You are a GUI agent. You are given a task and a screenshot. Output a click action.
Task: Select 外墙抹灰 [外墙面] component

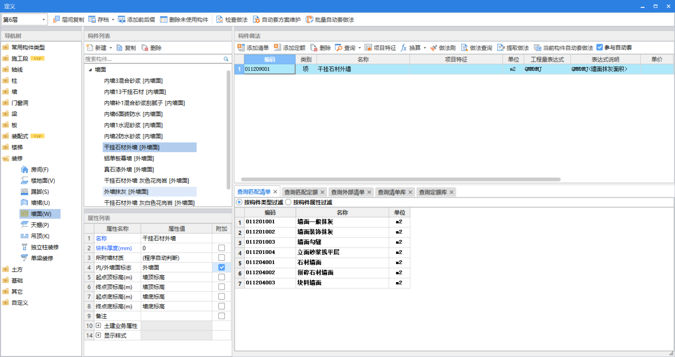coord(150,192)
